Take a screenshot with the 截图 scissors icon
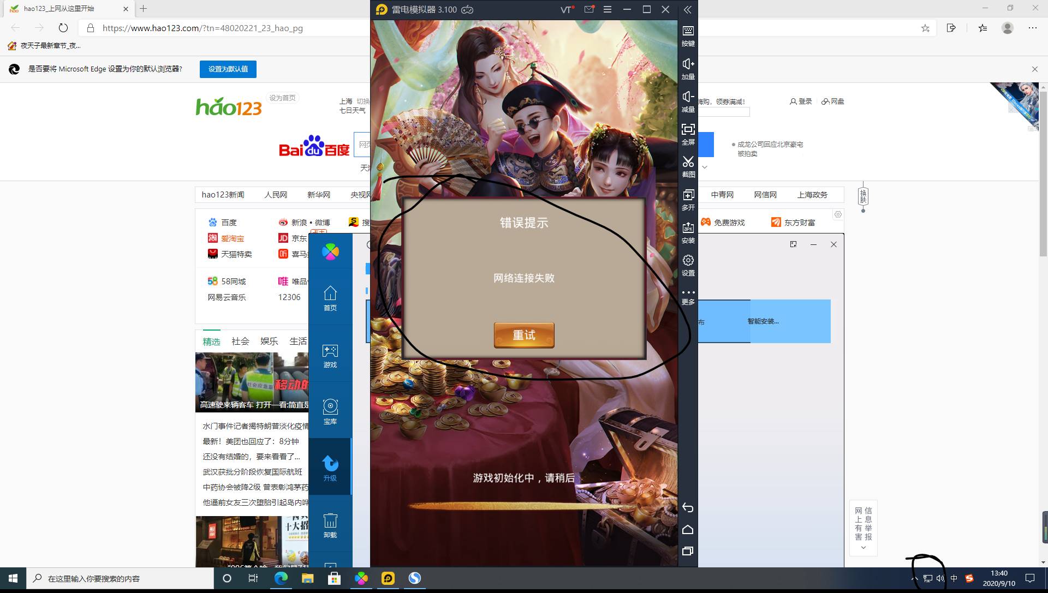This screenshot has width=1048, height=593. [688, 166]
